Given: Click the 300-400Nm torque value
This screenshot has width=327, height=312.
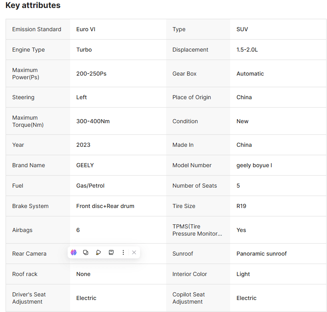Looking at the screenshot, I should tap(93, 121).
